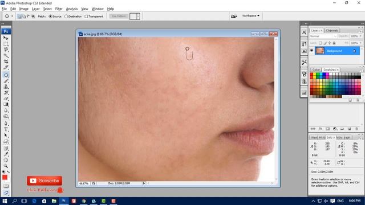
Task: Select the Hand tool
Action: coord(6,160)
